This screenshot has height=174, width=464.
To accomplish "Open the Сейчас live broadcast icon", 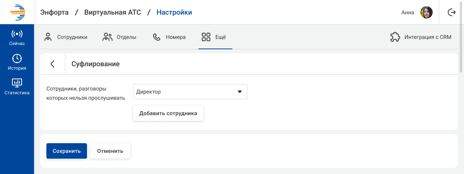I will [x=17, y=34].
